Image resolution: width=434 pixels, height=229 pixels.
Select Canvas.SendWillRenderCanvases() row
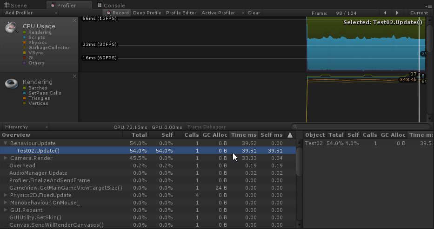tap(148, 225)
